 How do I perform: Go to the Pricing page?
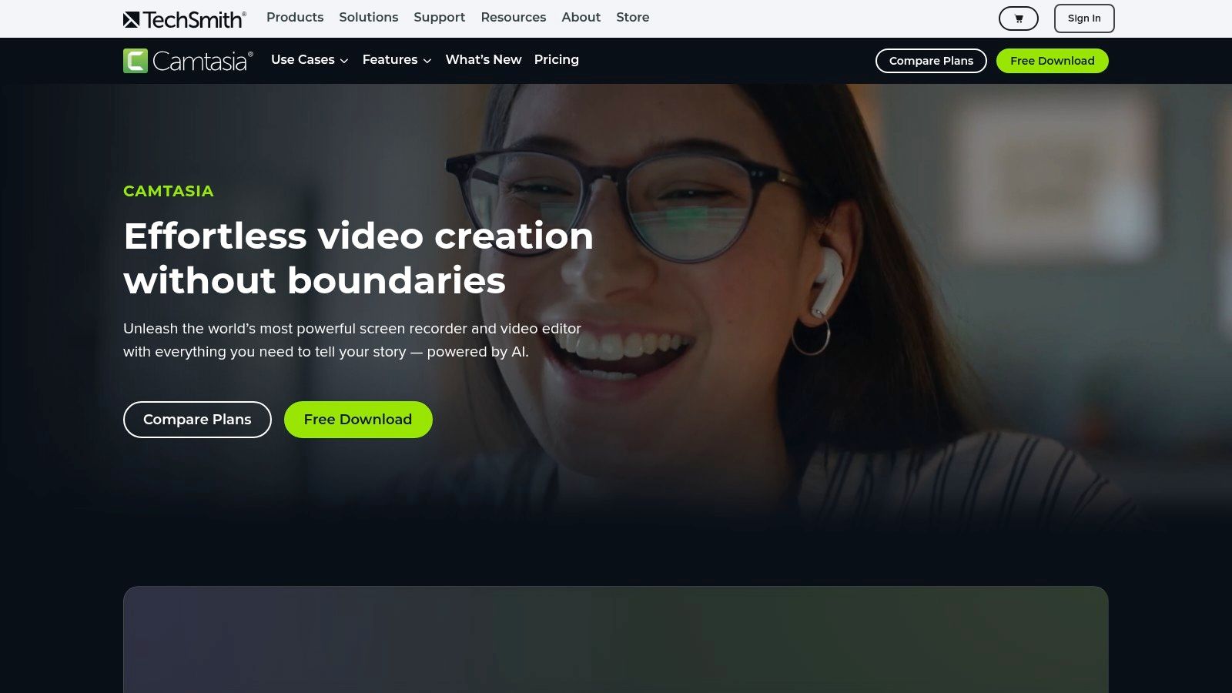pos(557,60)
